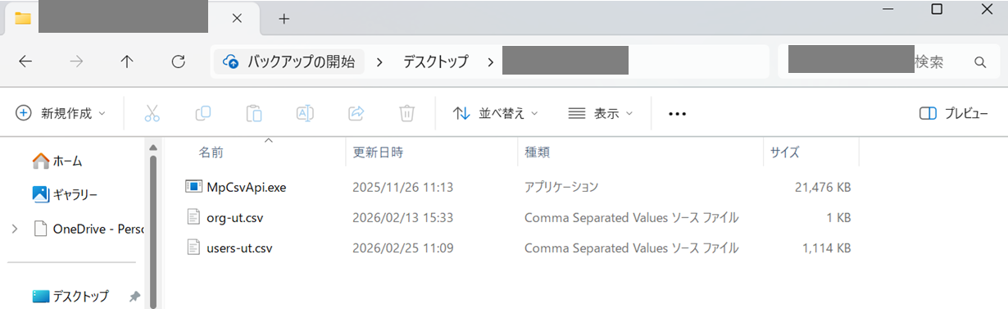Click the cloud backup icon in address bar

coord(232,61)
